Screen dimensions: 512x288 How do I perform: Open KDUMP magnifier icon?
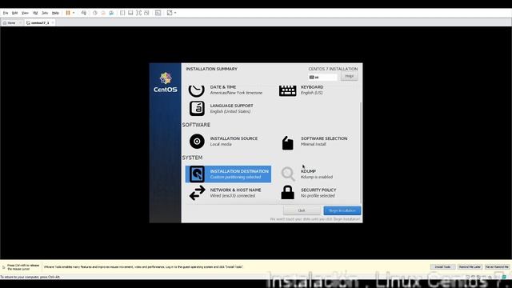pyautogui.click(x=288, y=174)
